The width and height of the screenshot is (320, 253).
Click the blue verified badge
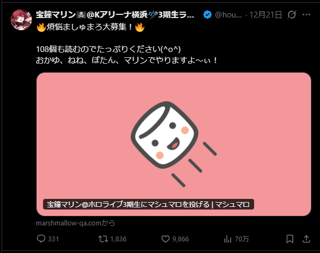(x=208, y=15)
